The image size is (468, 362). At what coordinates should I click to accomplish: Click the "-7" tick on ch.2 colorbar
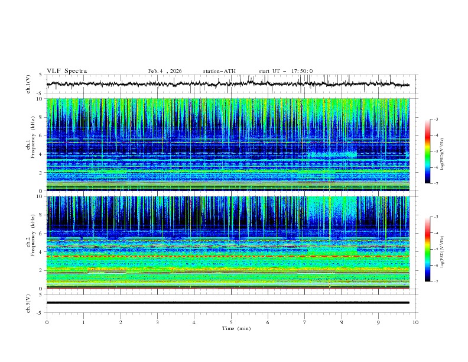click(x=436, y=281)
